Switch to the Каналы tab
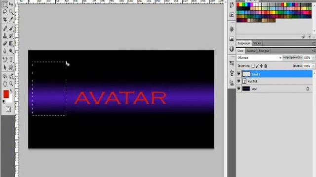The width and height of the screenshot is (316, 177). click(251, 51)
